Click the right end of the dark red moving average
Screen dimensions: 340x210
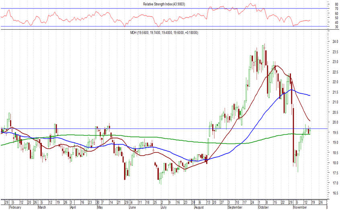[310, 121]
